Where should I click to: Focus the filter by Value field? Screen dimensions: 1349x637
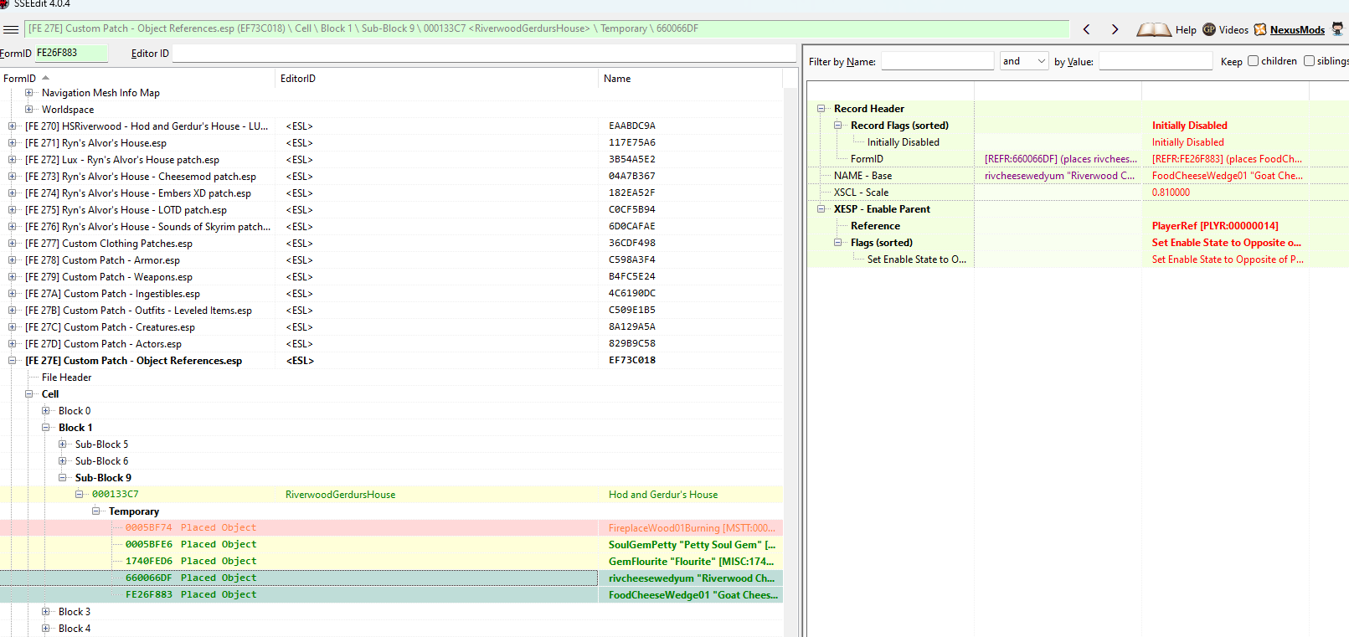coord(1156,61)
